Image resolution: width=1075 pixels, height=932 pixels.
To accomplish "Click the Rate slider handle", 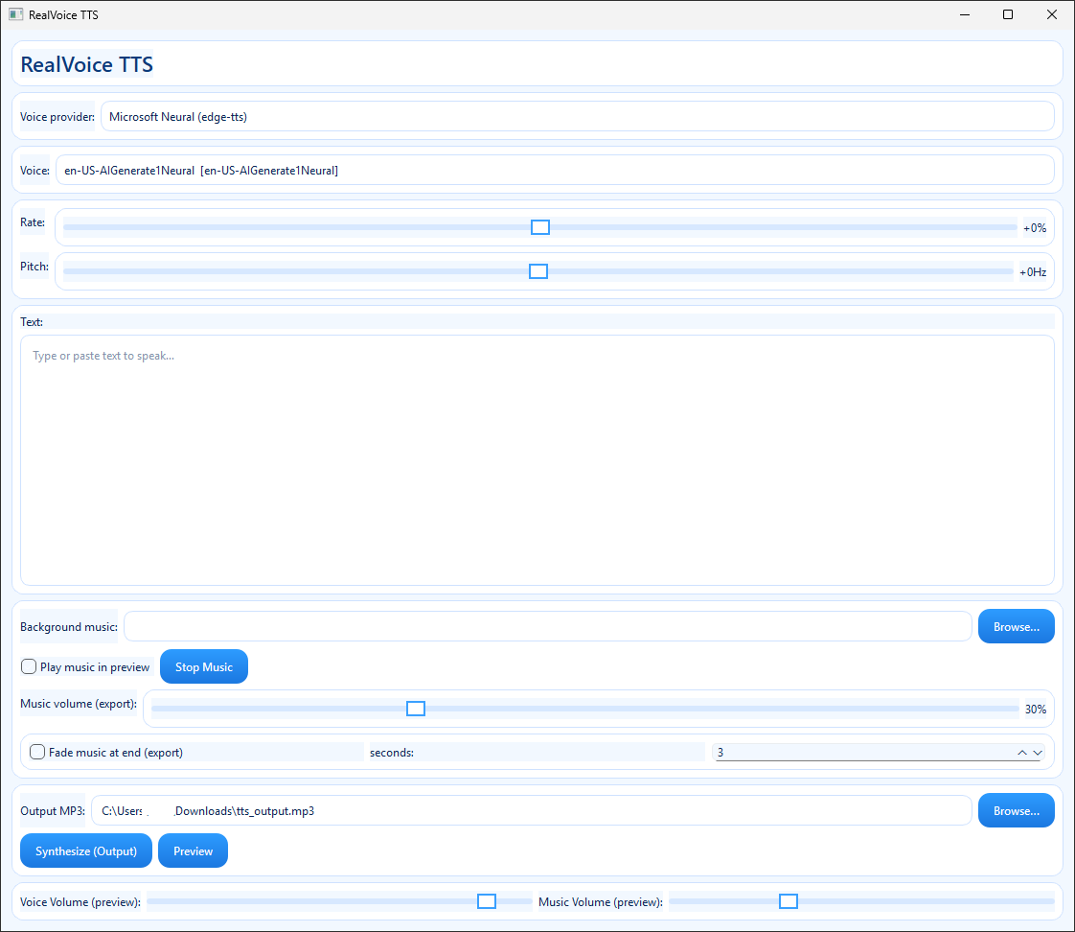I will [x=540, y=227].
